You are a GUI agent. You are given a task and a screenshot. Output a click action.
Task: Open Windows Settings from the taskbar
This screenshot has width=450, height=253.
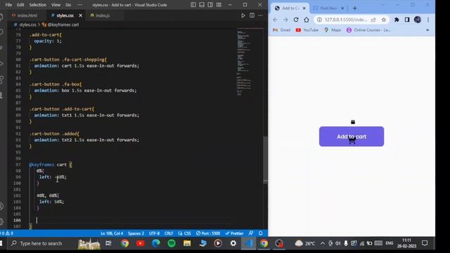pos(233,243)
